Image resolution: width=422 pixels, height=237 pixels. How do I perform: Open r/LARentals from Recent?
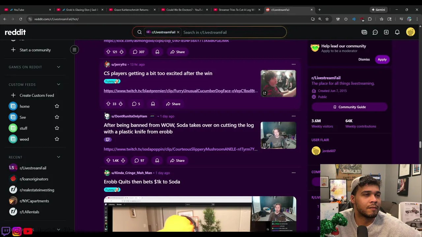tap(29, 212)
